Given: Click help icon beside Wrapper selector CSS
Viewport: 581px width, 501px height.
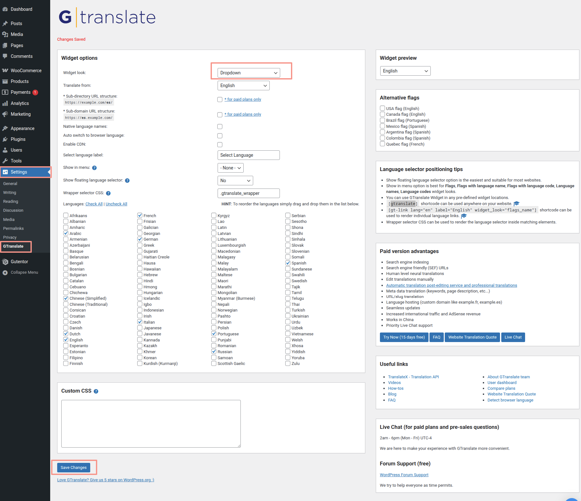Looking at the screenshot, I should pos(108,193).
